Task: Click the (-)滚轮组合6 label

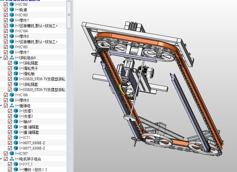Action: click(x=25, y=58)
